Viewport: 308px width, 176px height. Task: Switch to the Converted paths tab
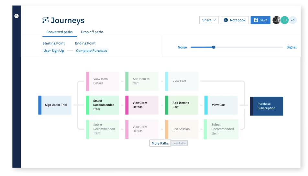pyautogui.click(x=60, y=32)
